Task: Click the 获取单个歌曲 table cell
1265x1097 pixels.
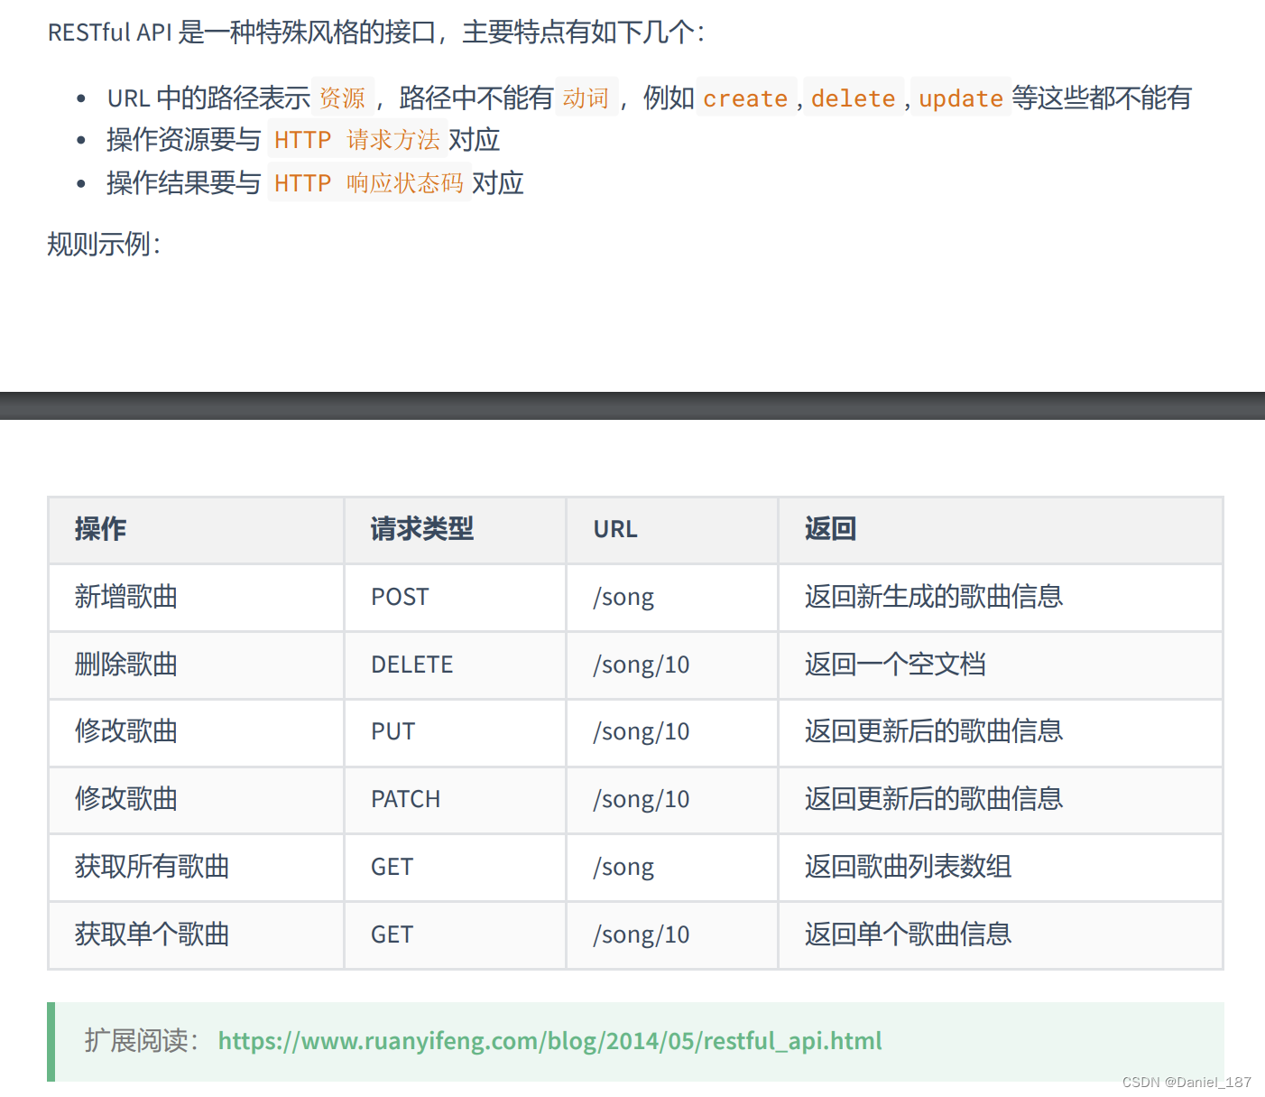Action: (196, 934)
